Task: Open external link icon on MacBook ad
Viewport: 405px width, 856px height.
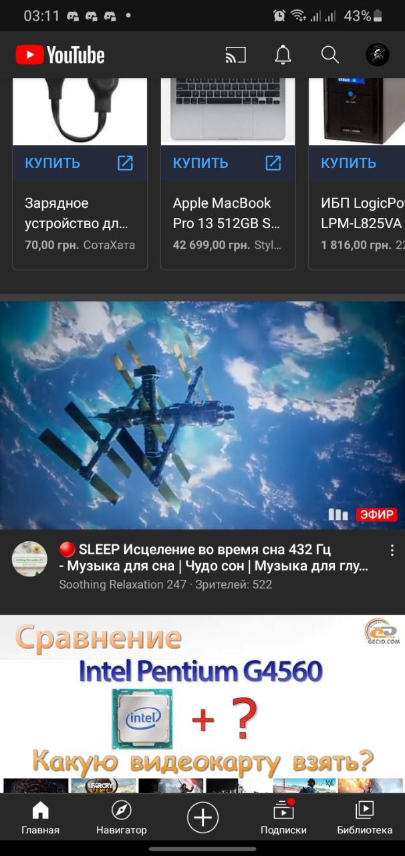Action: pos(273,163)
